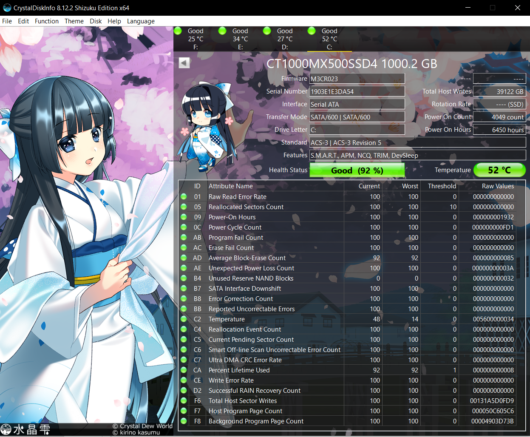Open the File menu
530x437 pixels.
tap(7, 21)
